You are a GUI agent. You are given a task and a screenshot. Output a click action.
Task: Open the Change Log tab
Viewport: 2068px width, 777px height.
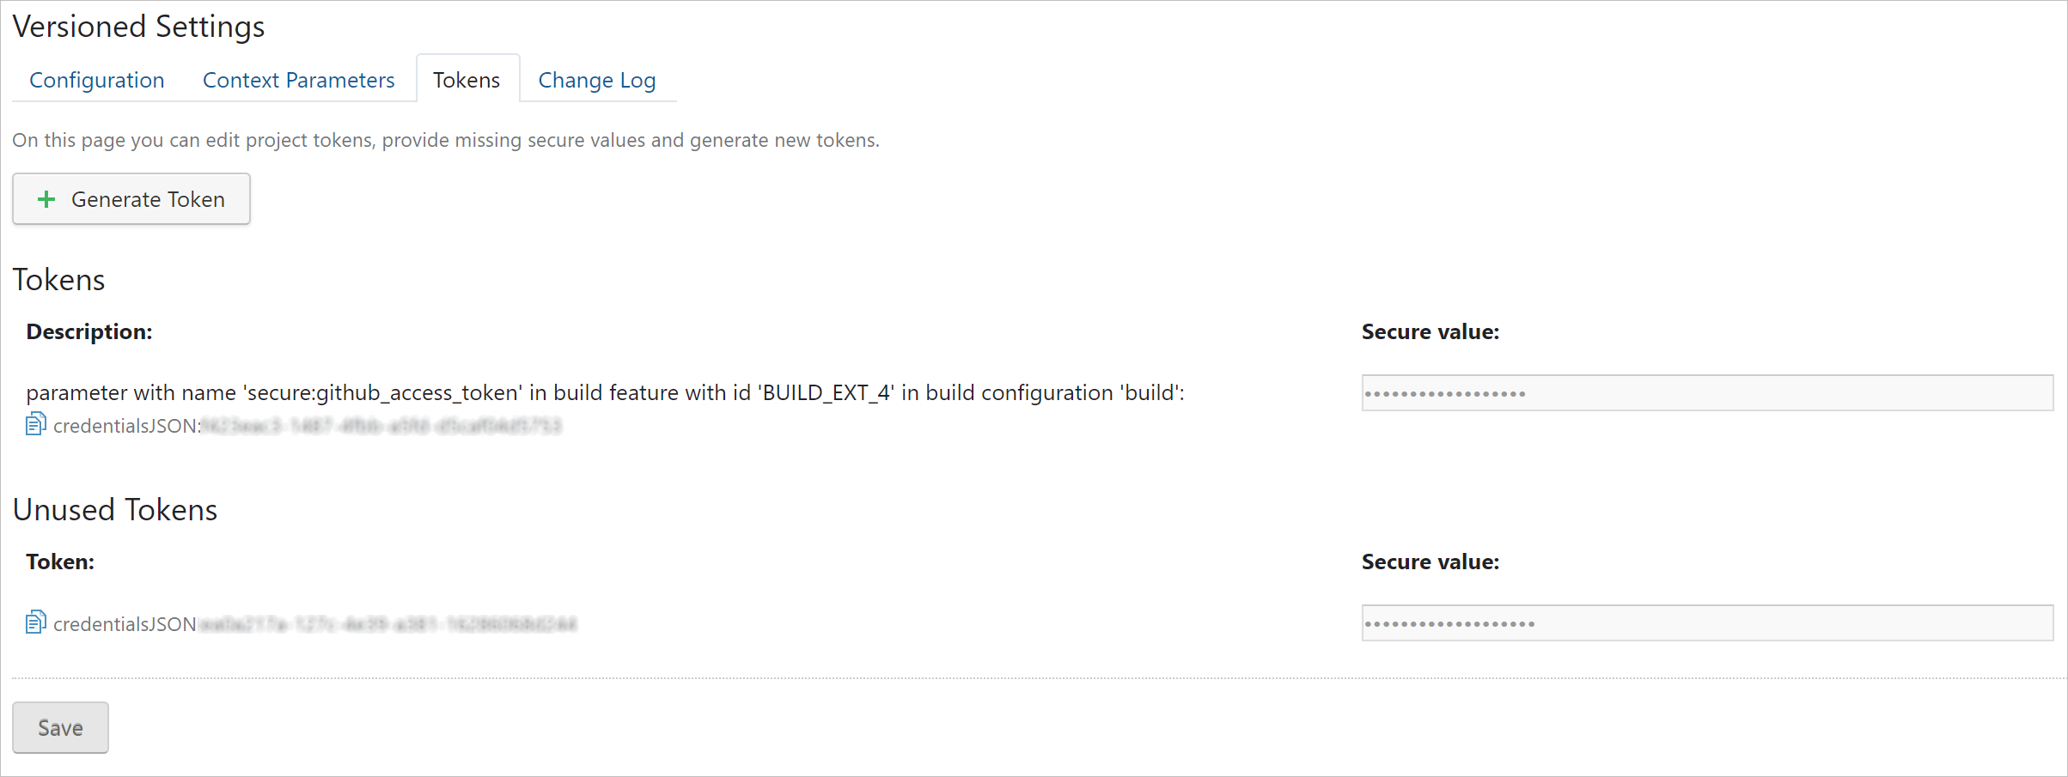[x=596, y=80]
